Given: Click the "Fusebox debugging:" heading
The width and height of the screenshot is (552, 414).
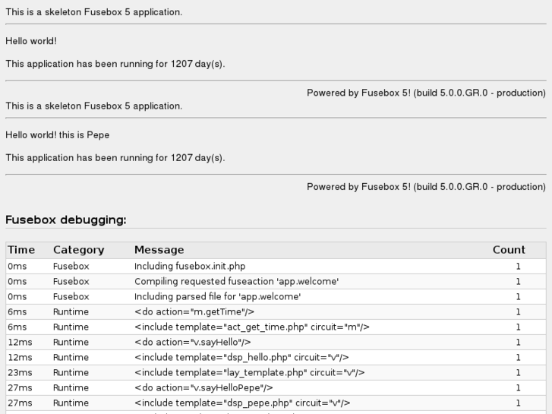Looking at the screenshot, I should (65, 220).
